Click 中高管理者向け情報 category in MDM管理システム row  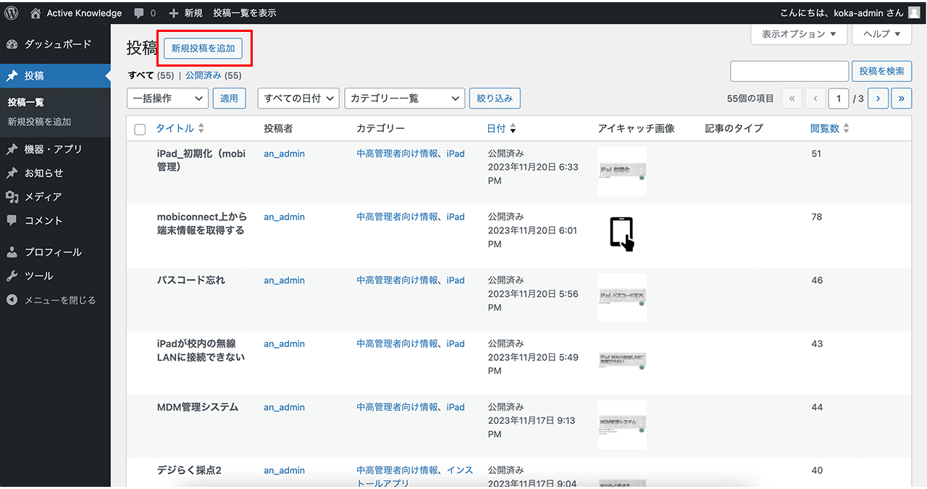[397, 407]
